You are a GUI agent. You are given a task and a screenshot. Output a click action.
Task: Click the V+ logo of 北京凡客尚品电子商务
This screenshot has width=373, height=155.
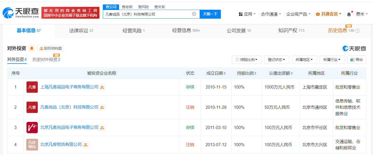(x=32, y=127)
